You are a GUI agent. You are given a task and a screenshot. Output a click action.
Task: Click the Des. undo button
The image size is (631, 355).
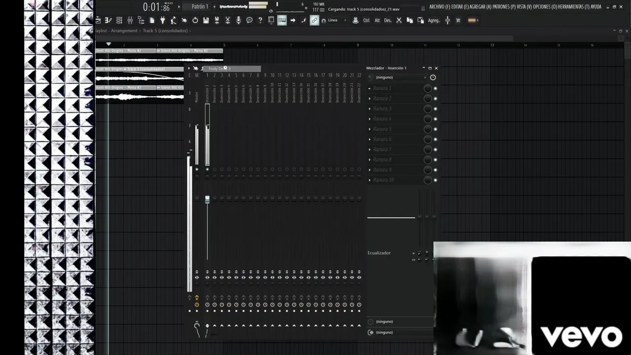pos(388,20)
